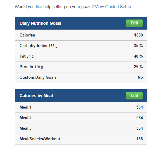Click the No value for Custom Daily Goals
The height and width of the screenshot is (146, 151).
tap(140, 77)
